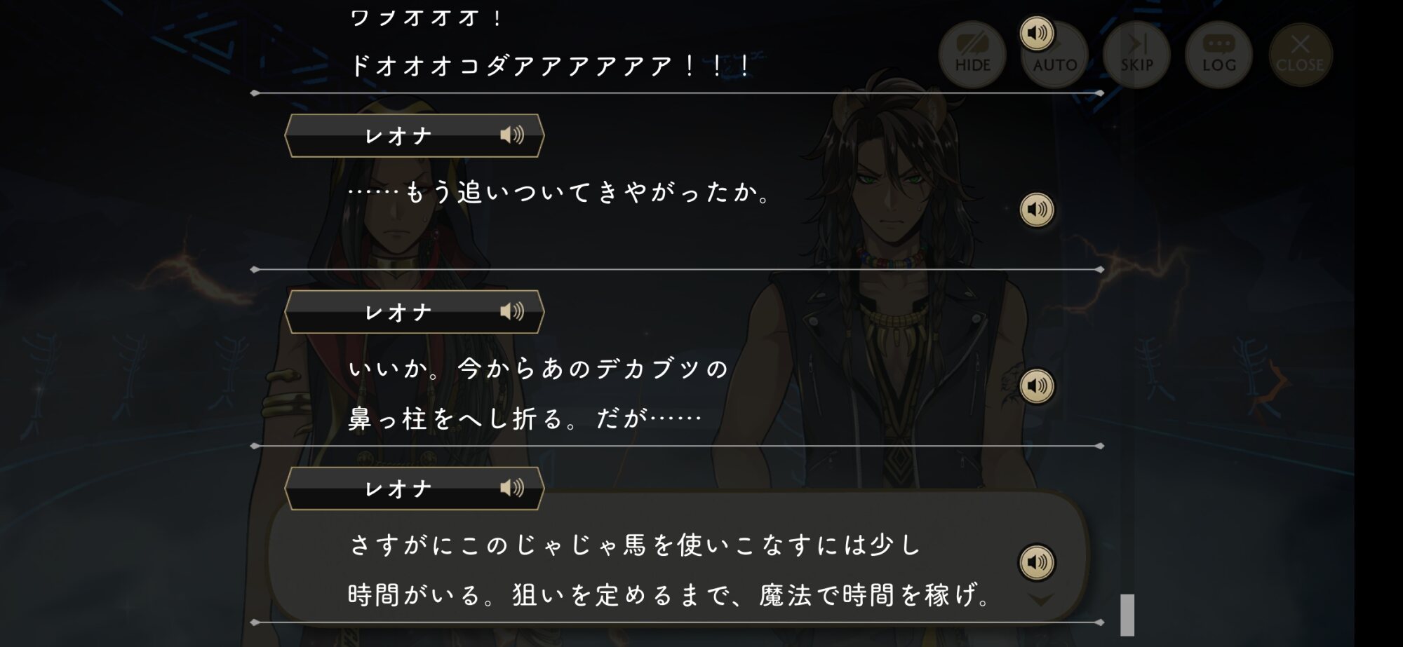1403x647 pixels.
Task: Click speaker in first レオナ name tag
Action: [x=512, y=135]
